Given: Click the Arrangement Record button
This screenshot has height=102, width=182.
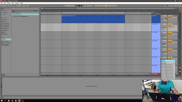Looking at the screenshot, I should pyautogui.click(x=81, y=6).
